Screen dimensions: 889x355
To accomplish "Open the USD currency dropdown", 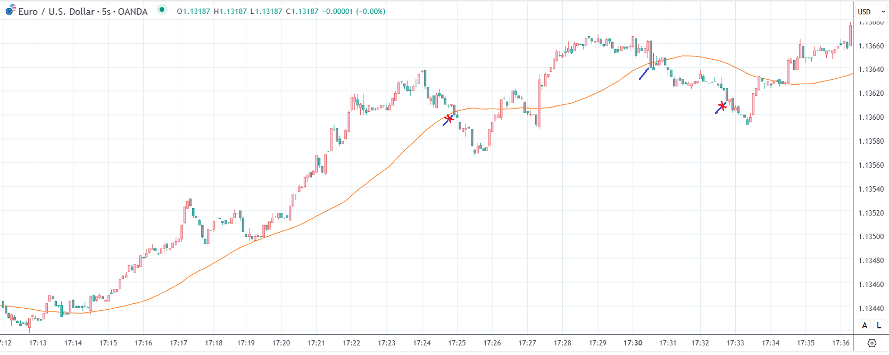I will point(871,12).
